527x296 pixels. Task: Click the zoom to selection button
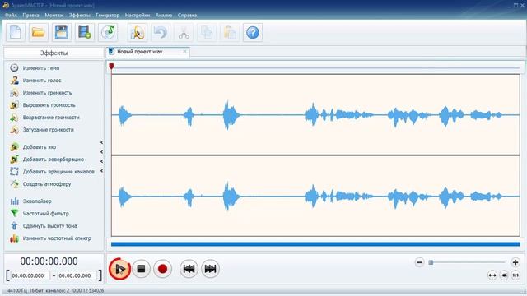(504, 275)
